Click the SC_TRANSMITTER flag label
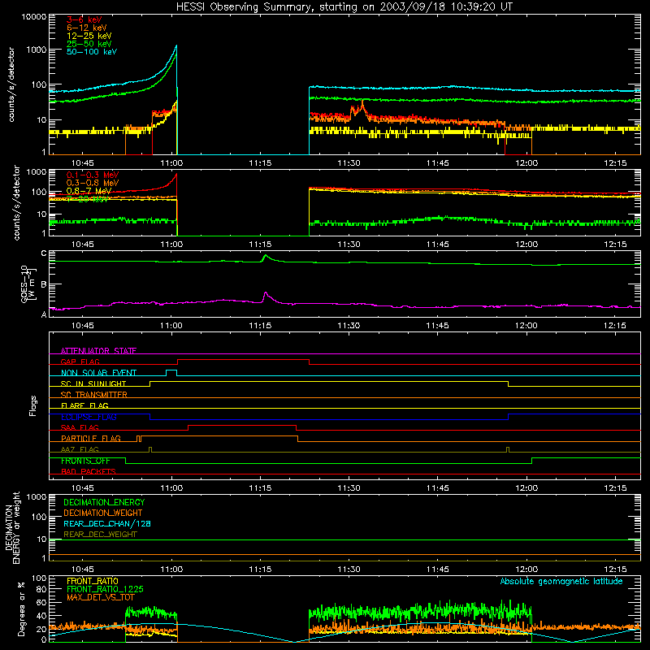This screenshot has width=650, height=650. [x=94, y=395]
